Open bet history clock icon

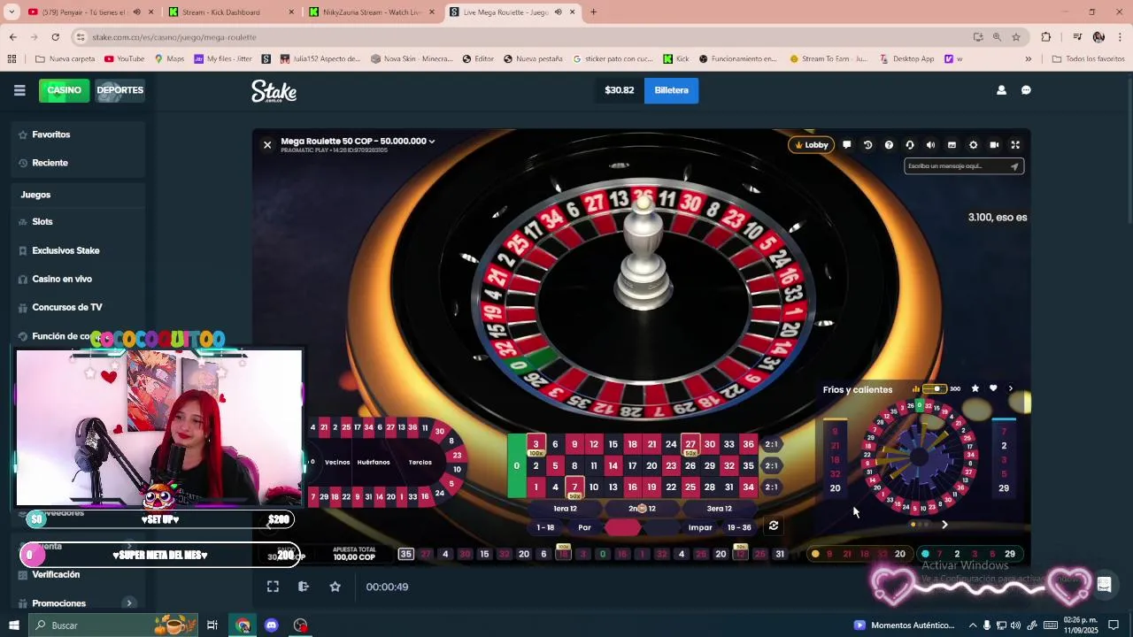tap(867, 145)
